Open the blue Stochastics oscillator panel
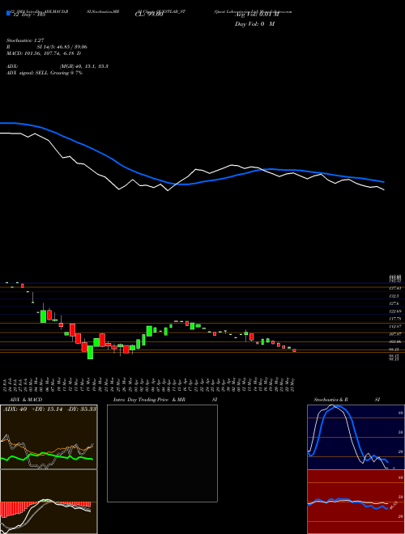 pyautogui.click(x=356, y=437)
